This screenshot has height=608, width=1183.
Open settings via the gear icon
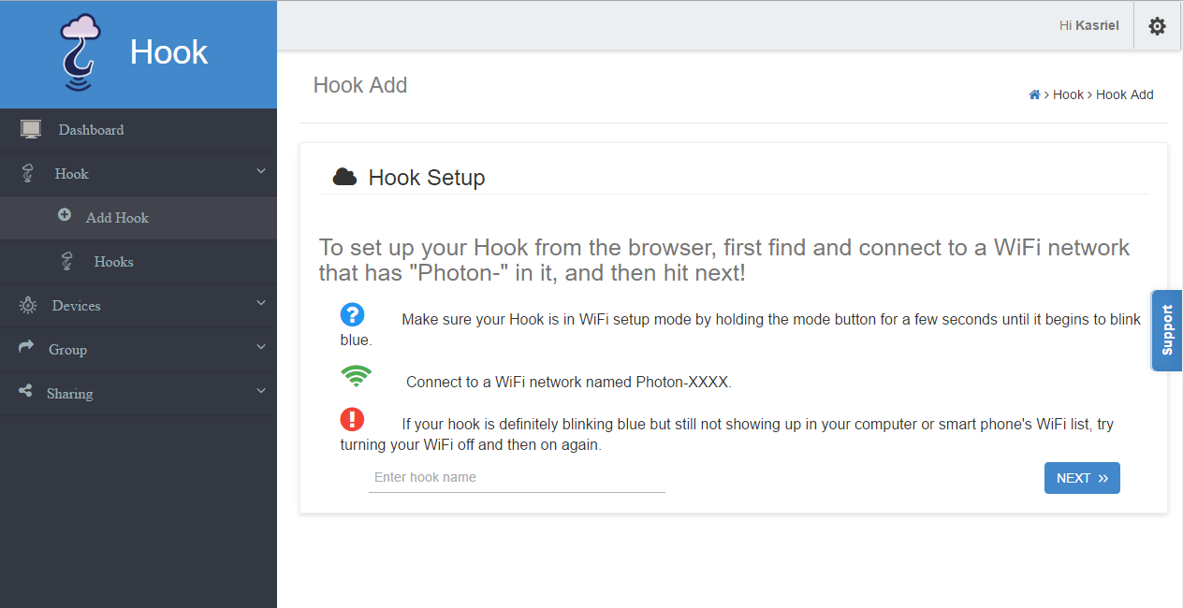click(1157, 26)
